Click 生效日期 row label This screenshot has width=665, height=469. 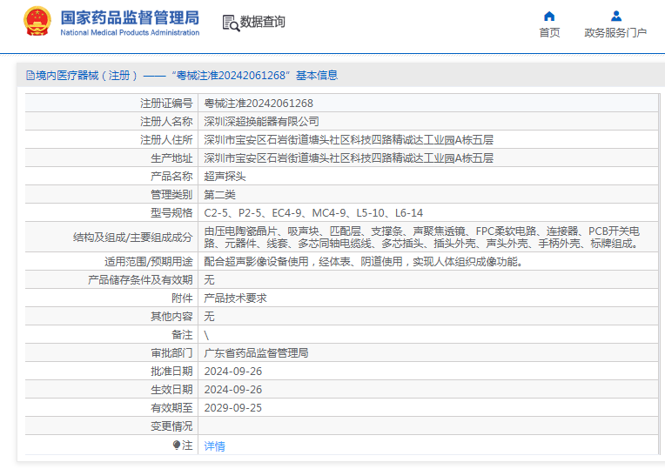click(171, 390)
